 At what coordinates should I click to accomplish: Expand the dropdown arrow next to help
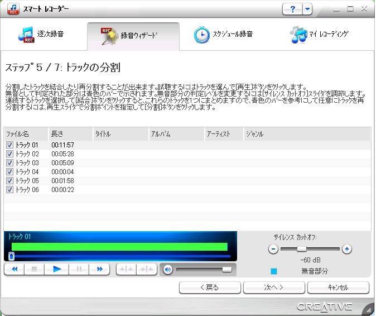coord(308,9)
